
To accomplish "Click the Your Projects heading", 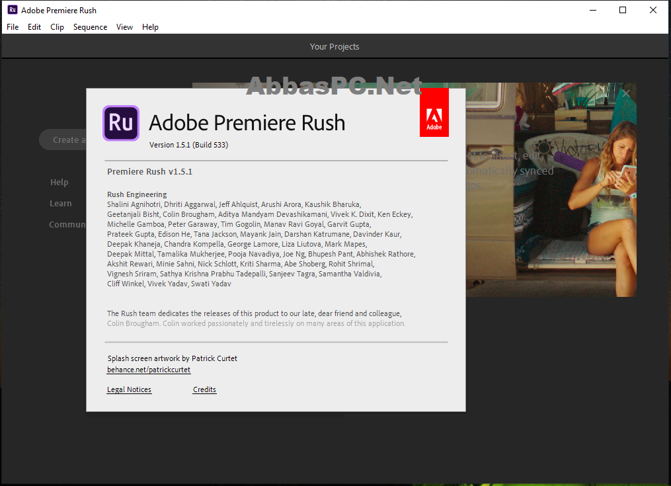I will 335,47.
